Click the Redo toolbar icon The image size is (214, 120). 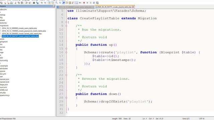pos(30,3)
